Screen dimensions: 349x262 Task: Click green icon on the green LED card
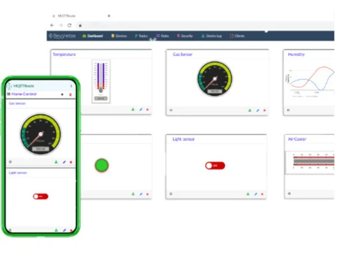(133, 194)
